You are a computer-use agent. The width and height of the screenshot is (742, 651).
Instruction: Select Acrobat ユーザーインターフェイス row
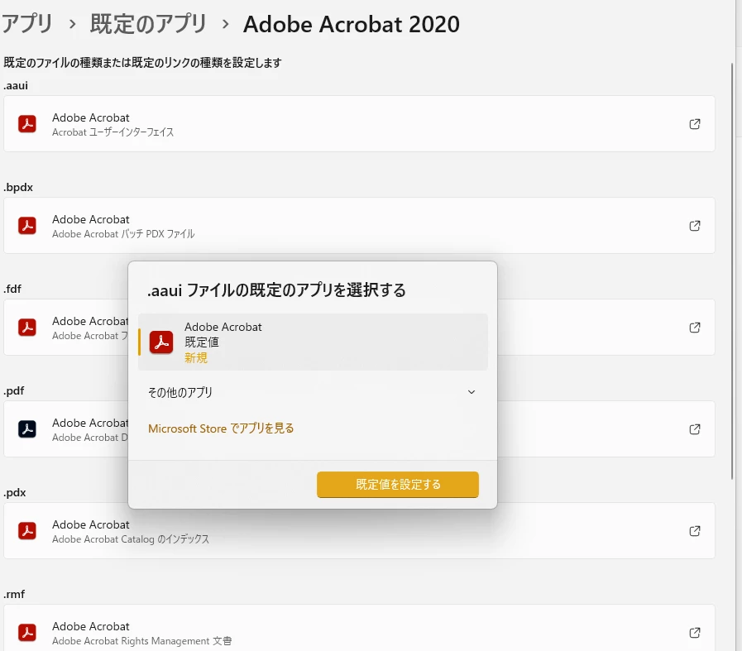coord(359,124)
